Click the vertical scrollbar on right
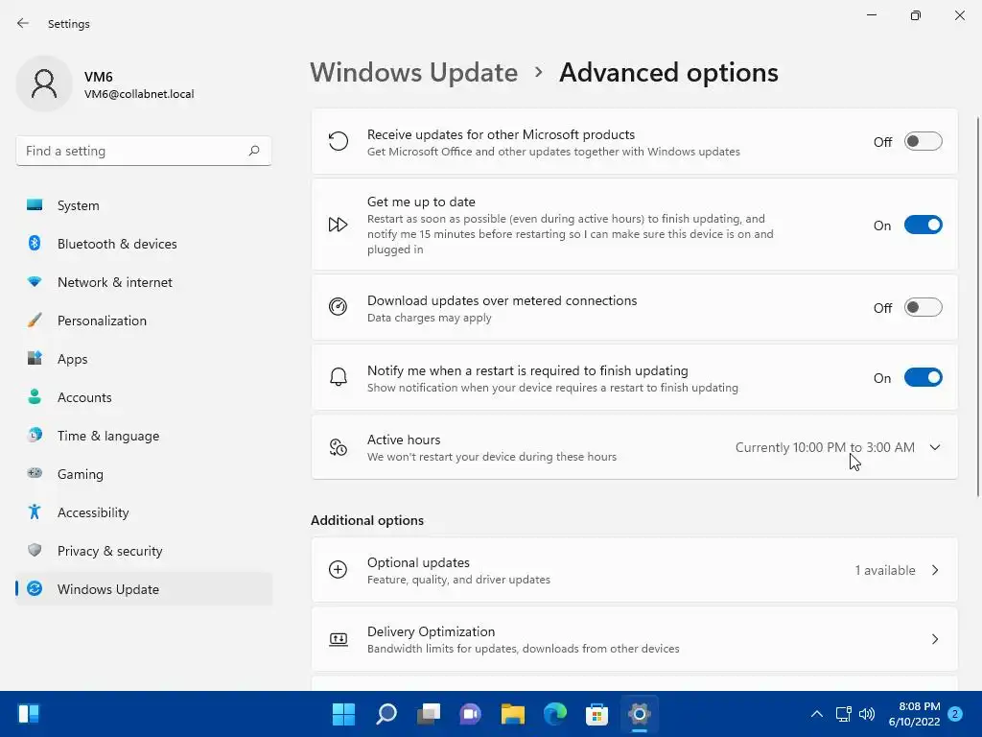The width and height of the screenshot is (982, 737). (977, 307)
